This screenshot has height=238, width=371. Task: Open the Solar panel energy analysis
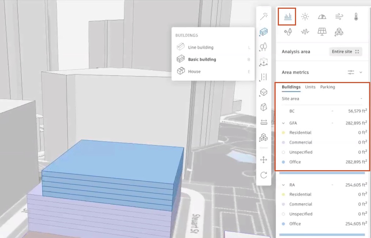click(322, 32)
